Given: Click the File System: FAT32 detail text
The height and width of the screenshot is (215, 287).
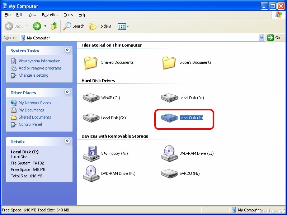Looking at the screenshot, I should tap(27, 163).
